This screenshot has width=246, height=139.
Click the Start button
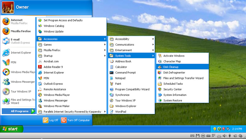[x=11, y=129]
